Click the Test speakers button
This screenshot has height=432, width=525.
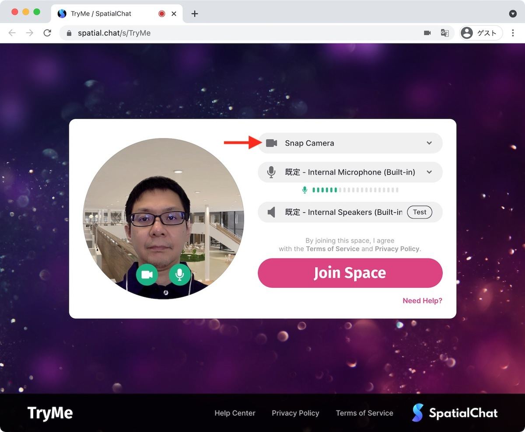pos(420,212)
